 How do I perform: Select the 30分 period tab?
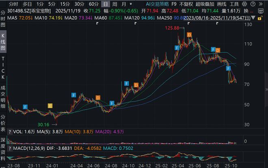click(x=80, y=4)
